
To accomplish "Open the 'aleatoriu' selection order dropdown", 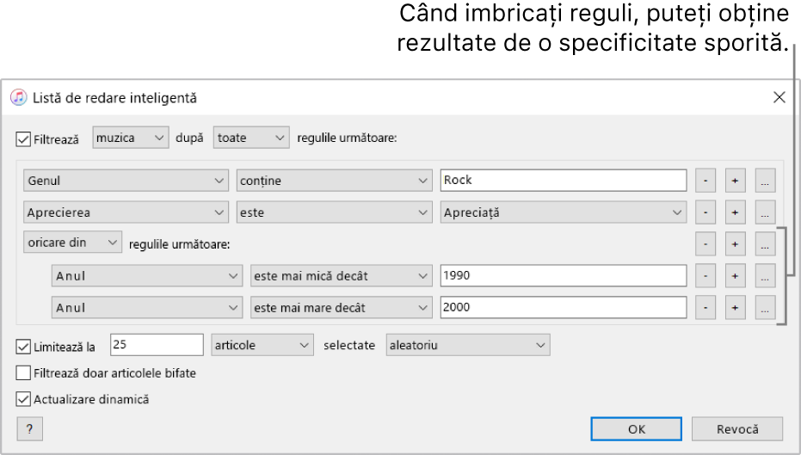I will tap(468, 346).
